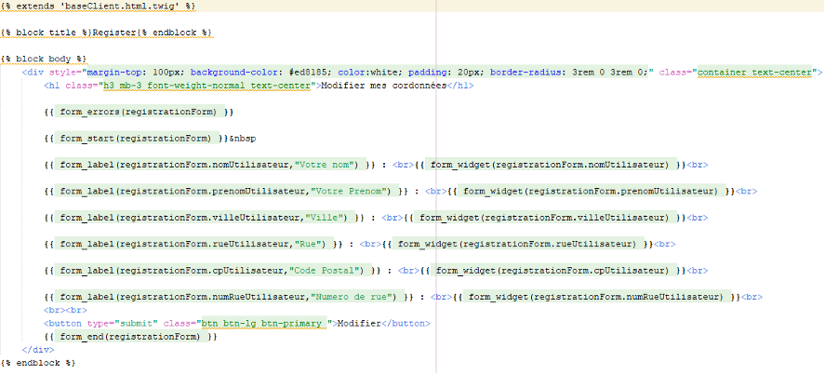This screenshot has height=374, width=825.
Task: Click form_label for rueUtilisateur
Action: (194, 244)
